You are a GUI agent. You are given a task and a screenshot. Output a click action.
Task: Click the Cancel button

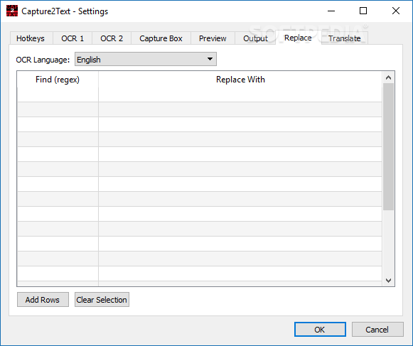click(x=377, y=330)
